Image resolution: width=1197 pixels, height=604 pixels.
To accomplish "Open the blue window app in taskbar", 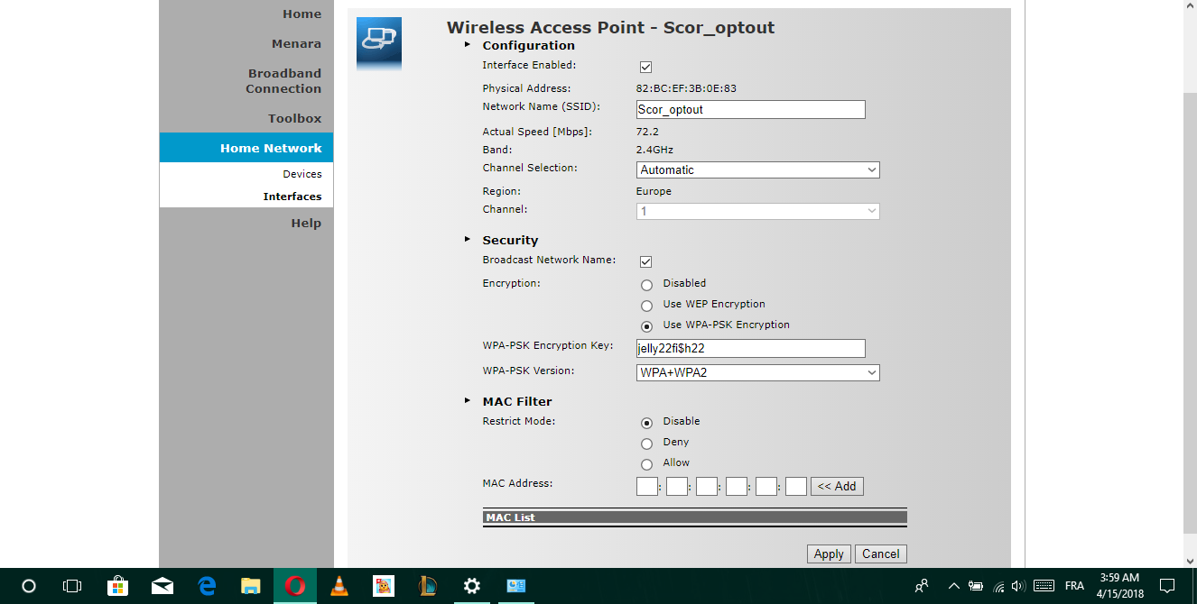I will [x=516, y=586].
